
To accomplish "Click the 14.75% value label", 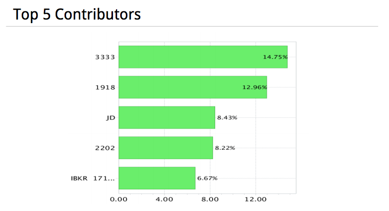I will point(274,57).
